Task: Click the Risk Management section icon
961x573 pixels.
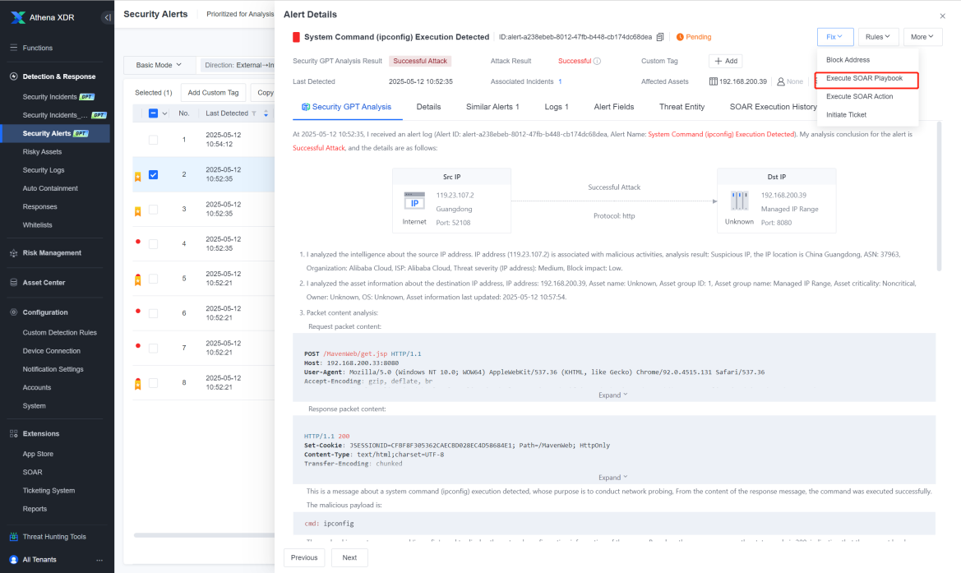Action: click(13, 253)
